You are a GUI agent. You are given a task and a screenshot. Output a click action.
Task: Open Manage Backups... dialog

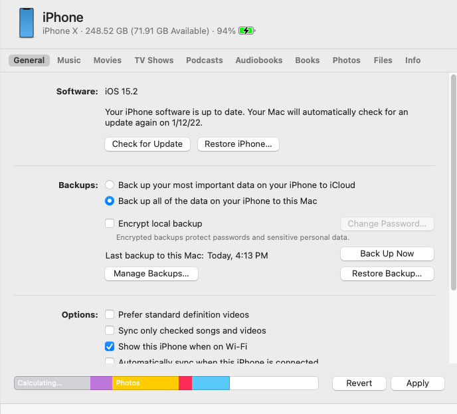click(151, 274)
